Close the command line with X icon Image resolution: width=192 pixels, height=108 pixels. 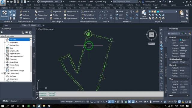pyautogui.click(x=37, y=94)
